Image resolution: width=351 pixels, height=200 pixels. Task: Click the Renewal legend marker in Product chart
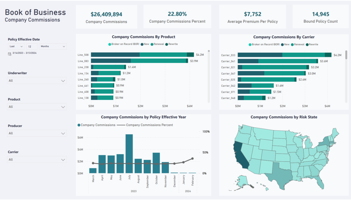pos(152,44)
